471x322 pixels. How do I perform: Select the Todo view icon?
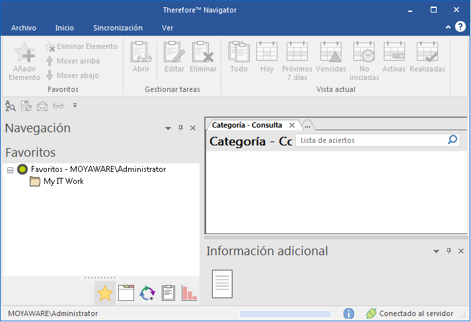point(239,52)
